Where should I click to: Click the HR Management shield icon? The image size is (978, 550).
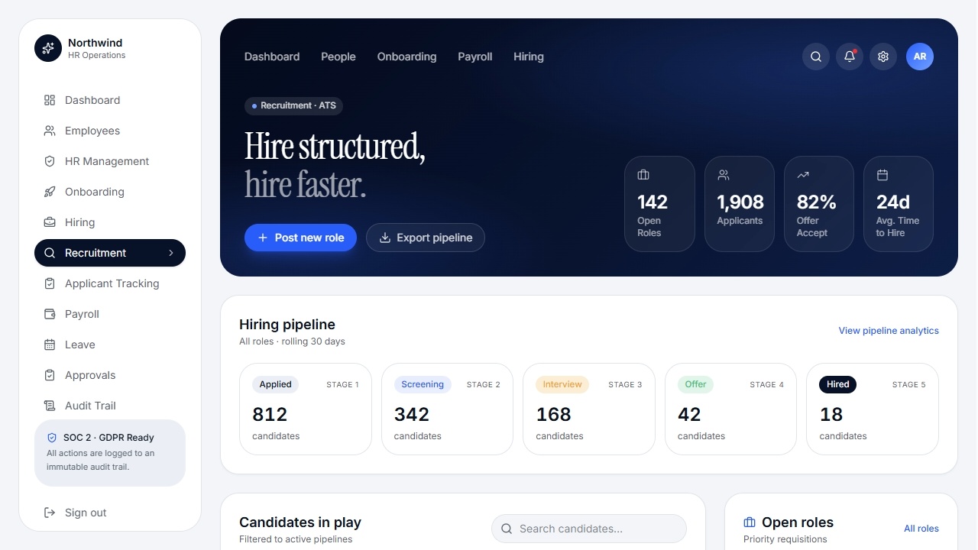50,161
